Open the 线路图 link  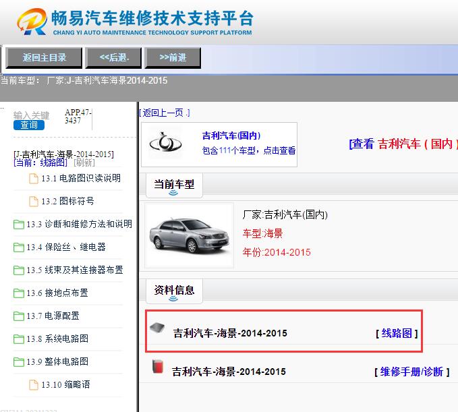click(397, 333)
